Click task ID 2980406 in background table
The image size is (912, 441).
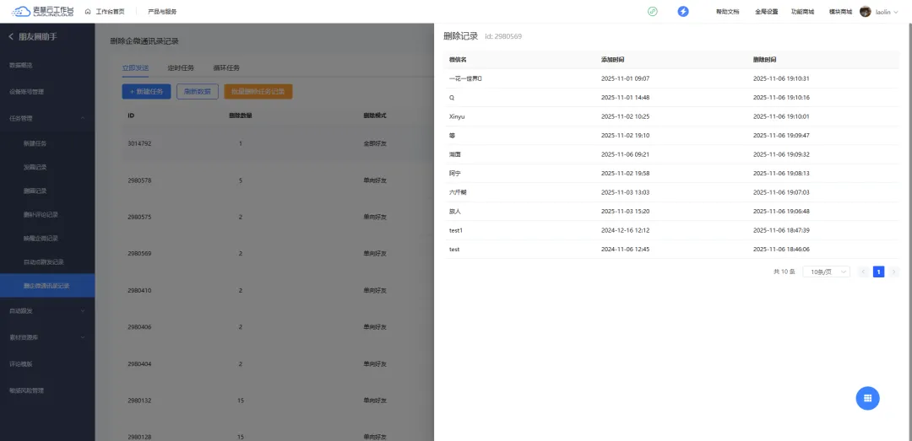point(139,327)
